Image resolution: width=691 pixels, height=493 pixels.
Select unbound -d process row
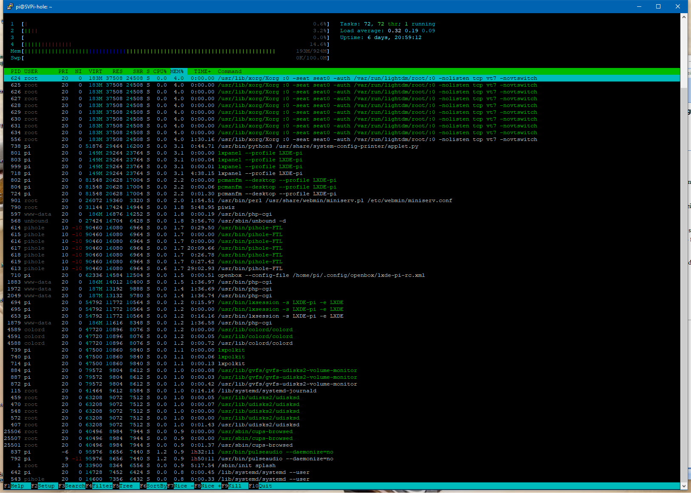pyautogui.click(x=342, y=221)
